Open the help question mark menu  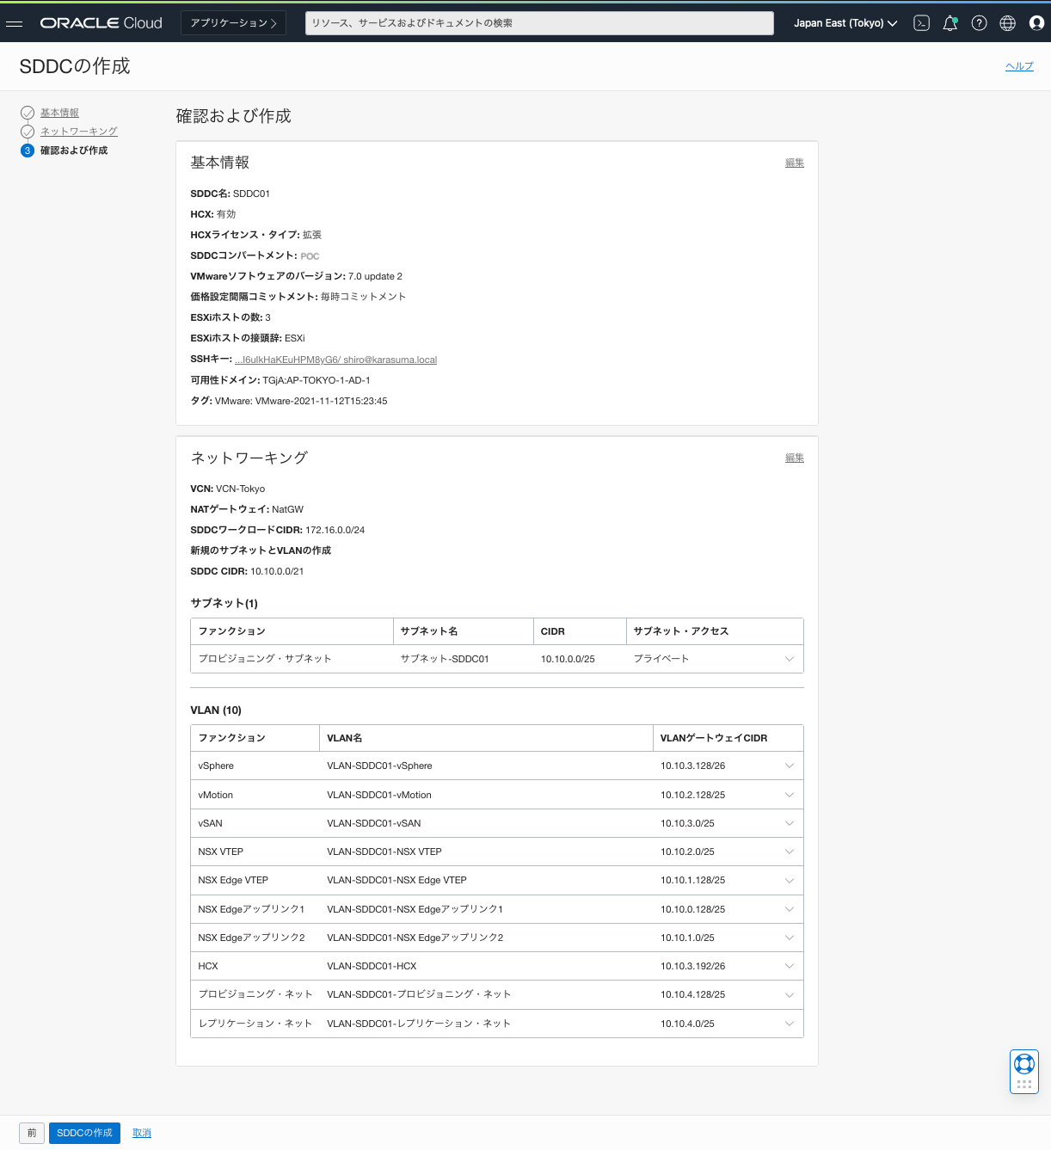tap(979, 23)
